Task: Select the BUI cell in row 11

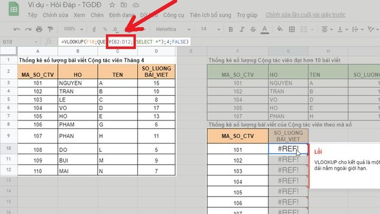Action: pos(78,160)
